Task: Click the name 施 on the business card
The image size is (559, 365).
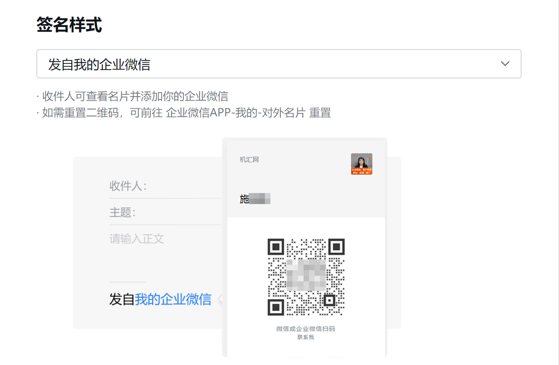Action: click(x=244, y=199)
